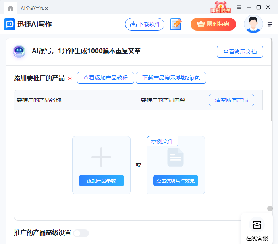
Task: Open the menu beside the avatar
Action: pos(270,24)
